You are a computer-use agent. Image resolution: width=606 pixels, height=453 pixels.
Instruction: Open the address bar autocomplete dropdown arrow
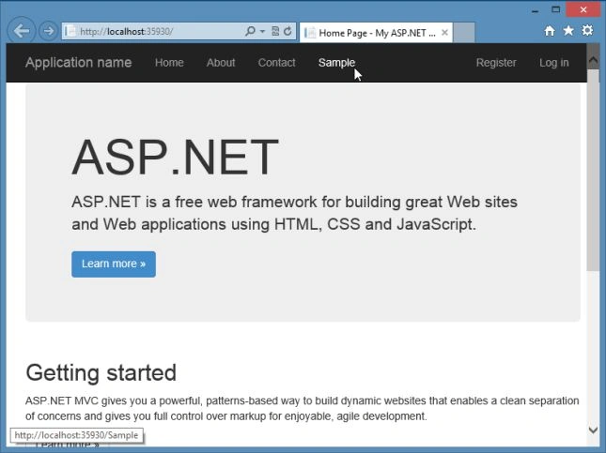coord(262,31)
